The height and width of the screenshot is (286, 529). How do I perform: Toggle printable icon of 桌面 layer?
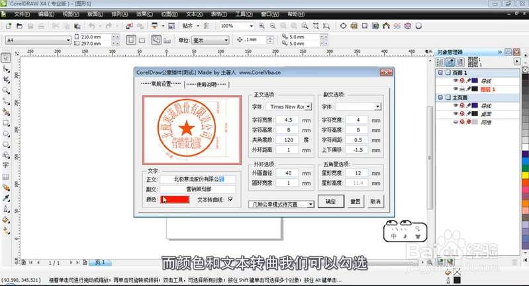(462, 114)
